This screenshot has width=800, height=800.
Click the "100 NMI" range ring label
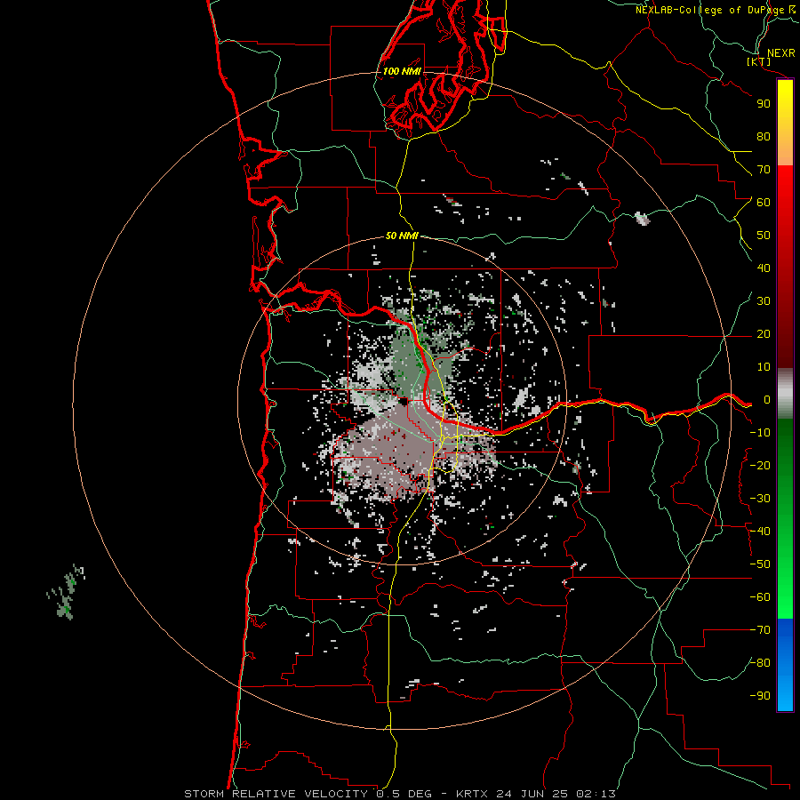[x=402, y=71]
